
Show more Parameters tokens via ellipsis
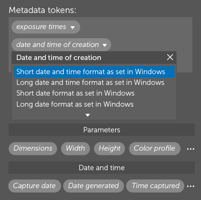click(191, 149)
